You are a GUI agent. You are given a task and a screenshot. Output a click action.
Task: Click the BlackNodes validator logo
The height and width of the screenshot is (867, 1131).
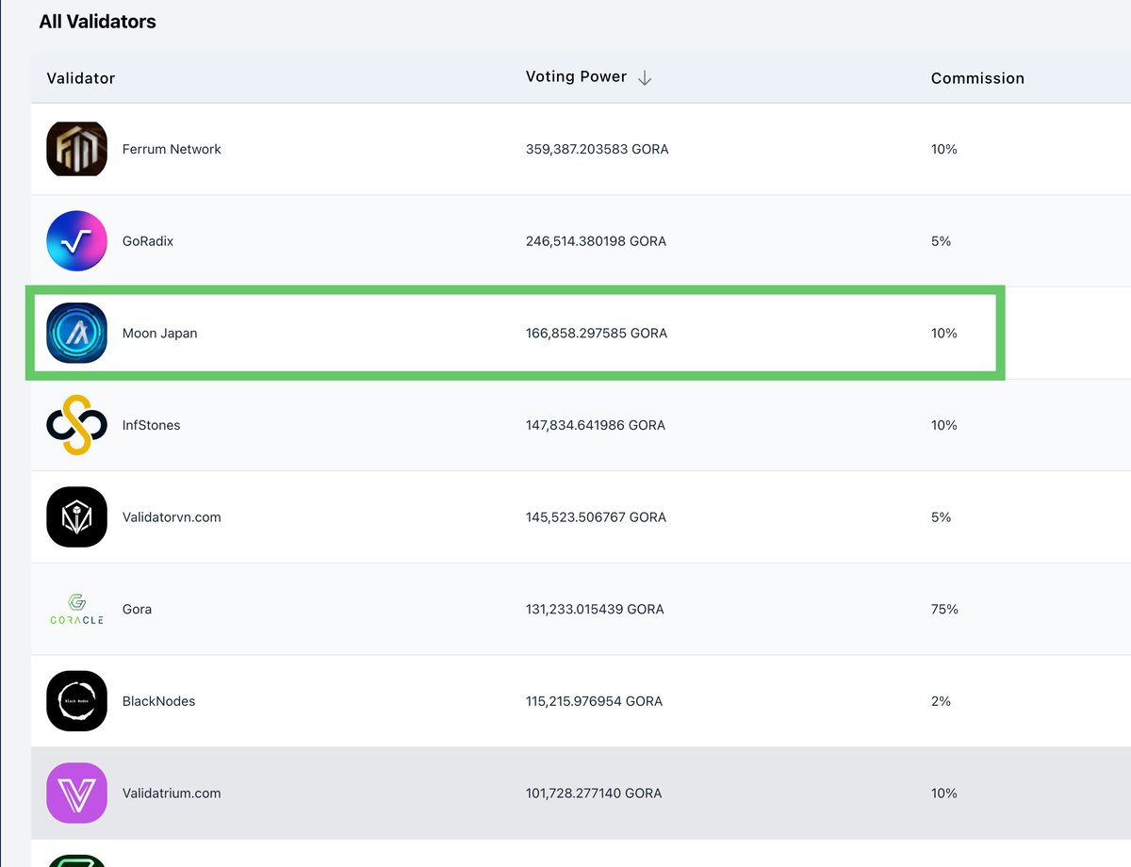point(76,701)
